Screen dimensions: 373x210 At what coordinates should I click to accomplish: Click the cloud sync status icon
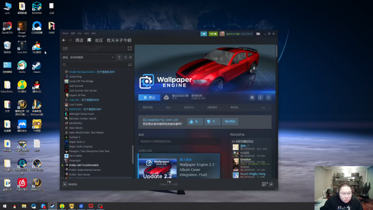(166, 98)
